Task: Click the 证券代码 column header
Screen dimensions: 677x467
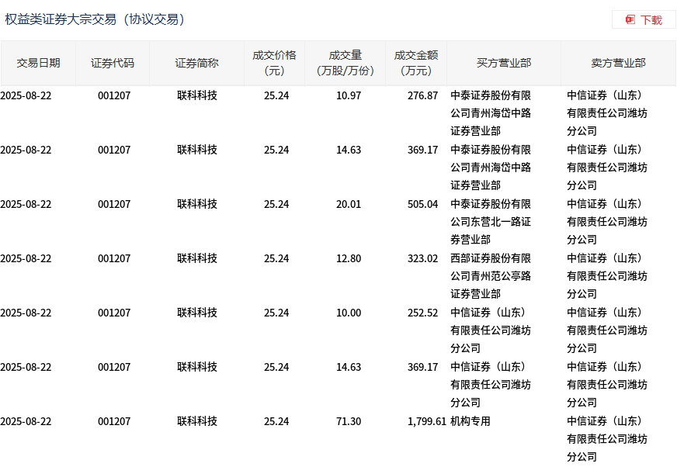Action: tap(113, 63)
